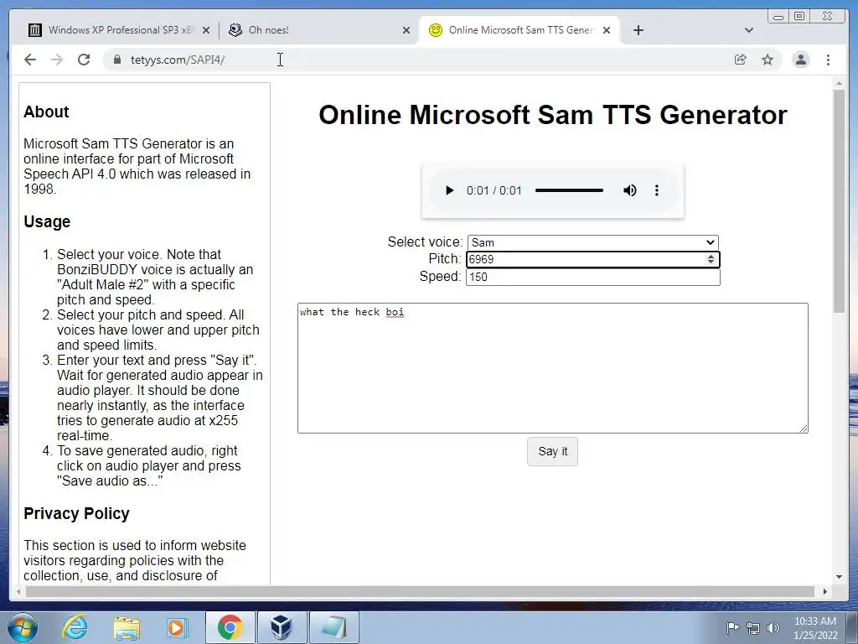The width and height of the screenshot is (858, 644).
Task: Click the network icon in the tray
Action: 753,628
